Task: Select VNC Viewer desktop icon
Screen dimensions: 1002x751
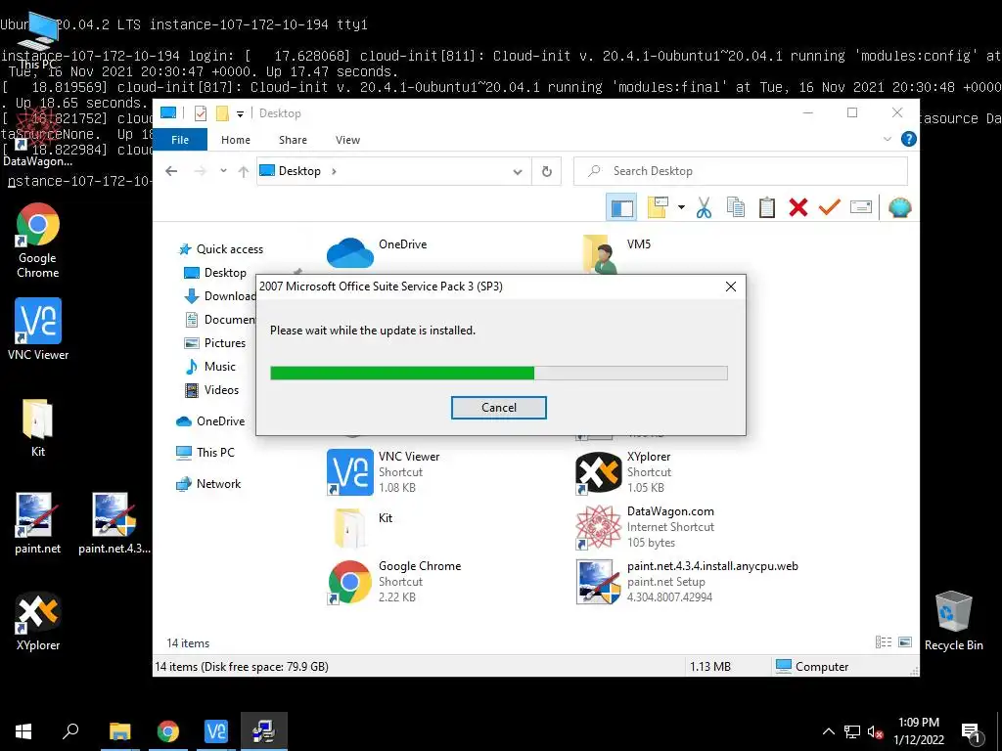Action: point(38,330)
